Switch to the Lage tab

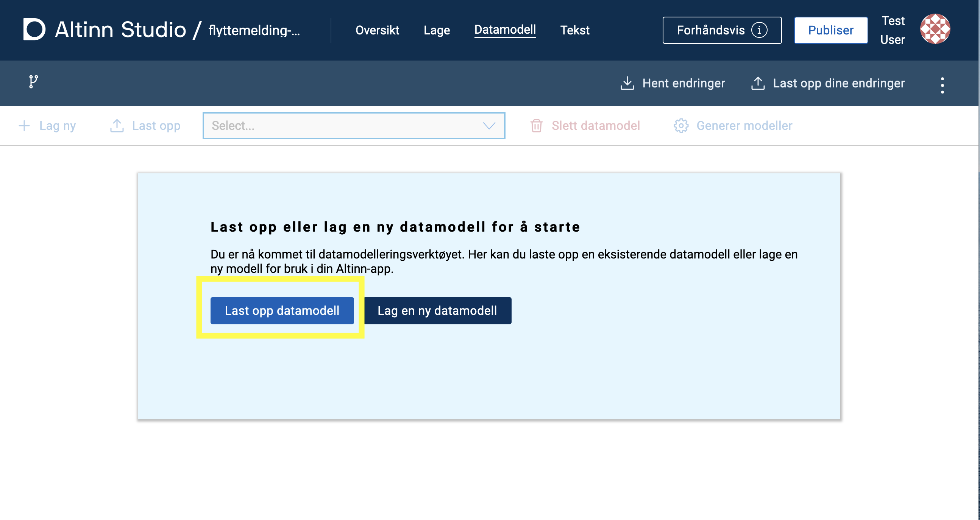click(x=436, y=30)
